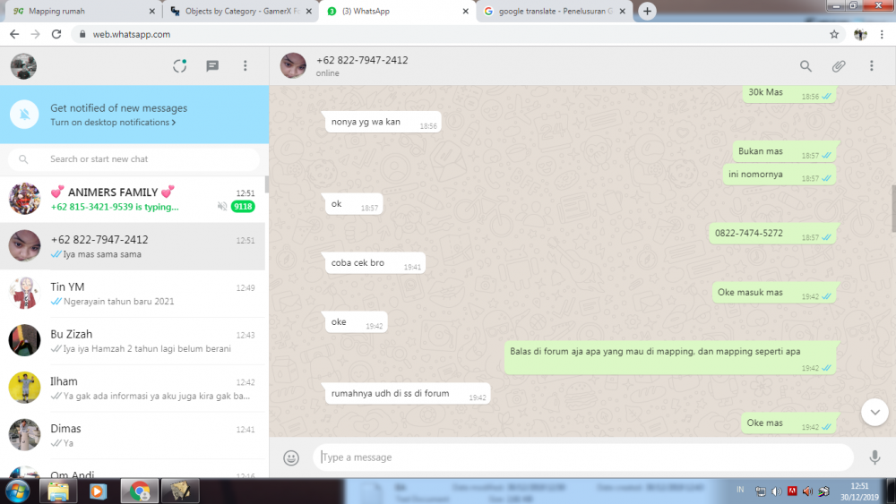This screenshot has height=504, width=896.
Task: Click the 'Oke masuk mas' message
Action: click(774, 293)
